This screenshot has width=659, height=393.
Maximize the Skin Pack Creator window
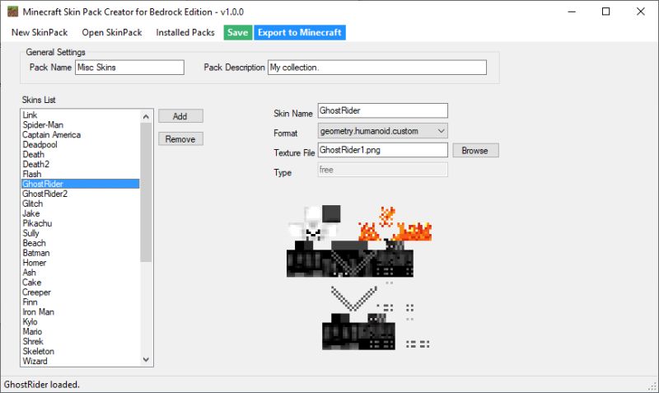(x=606, y=12)
